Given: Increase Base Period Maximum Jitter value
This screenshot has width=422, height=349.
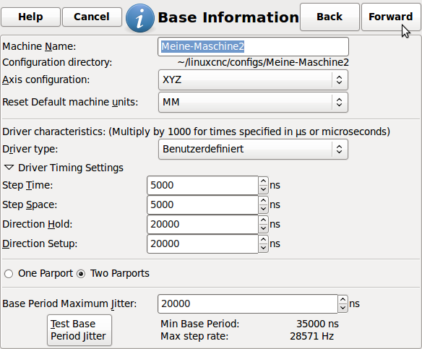Looking at the screenshot, I should (343, 299).
